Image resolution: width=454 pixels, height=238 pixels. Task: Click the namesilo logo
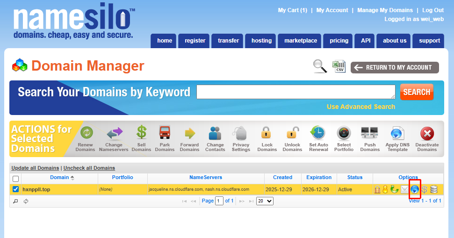[x=74, y=21]
